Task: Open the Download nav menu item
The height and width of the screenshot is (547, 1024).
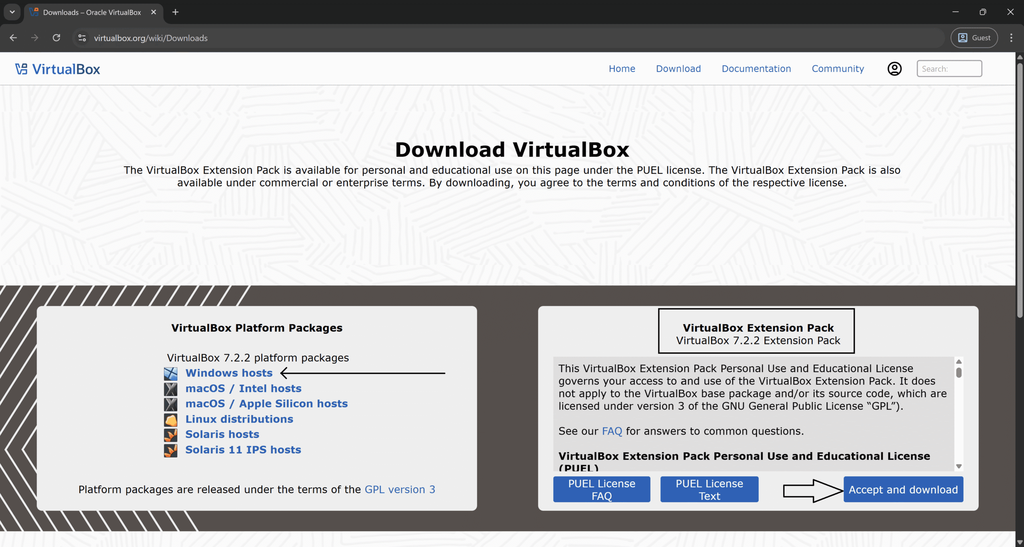Action: pyautogui.click(x=678, y=69)
